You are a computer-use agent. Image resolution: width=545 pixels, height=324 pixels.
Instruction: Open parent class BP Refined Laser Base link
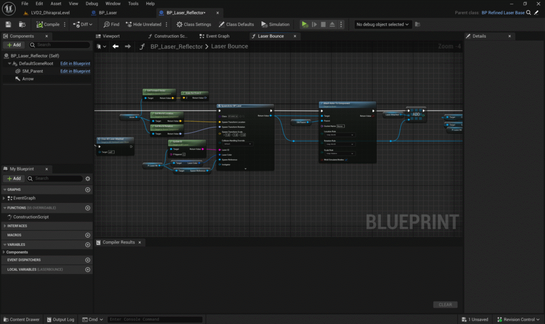point(502,13)
